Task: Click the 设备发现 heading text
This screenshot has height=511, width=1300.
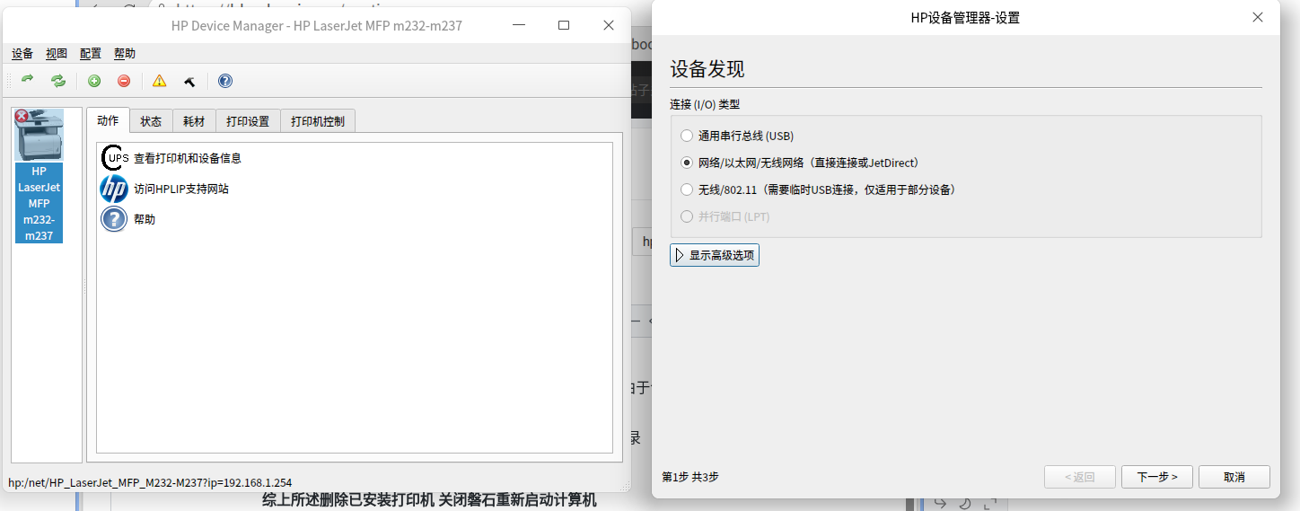Action: coord(707,69)
